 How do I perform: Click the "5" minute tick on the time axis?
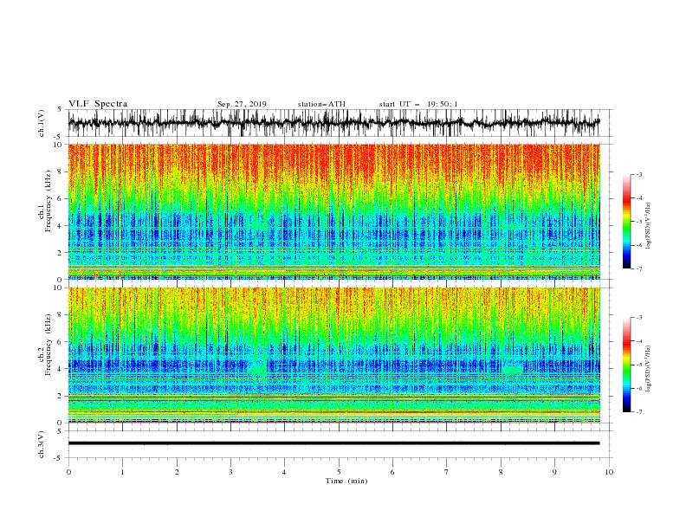pos(339,472)
